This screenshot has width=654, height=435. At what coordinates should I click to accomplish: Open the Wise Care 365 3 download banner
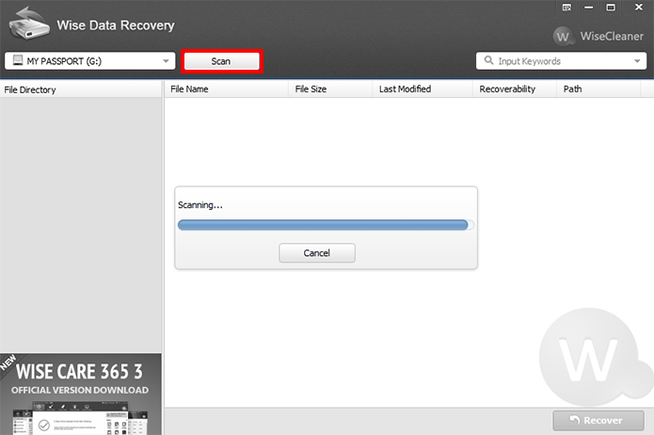pos(81,395)
